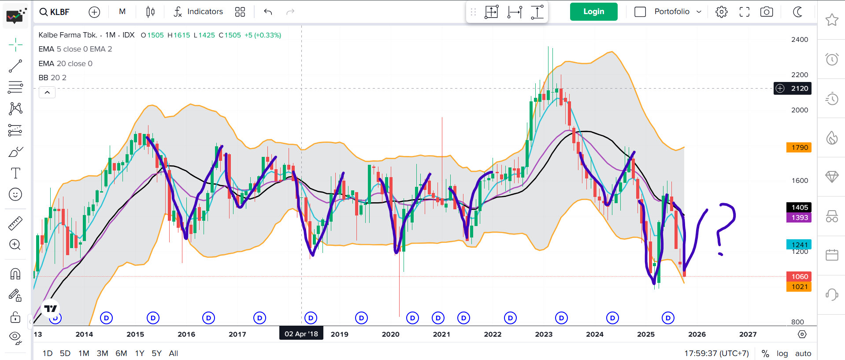The width and height of the screenshot is (845, 360).
Task: Click the orange 1790 price label
Action: 799,148
